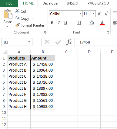117x129 pixels.
Task: Increase font size with the larger A icon
Action: pyautogui.click(x=99, y=14)
